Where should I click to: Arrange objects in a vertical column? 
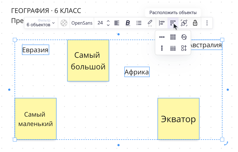[162, 48]
